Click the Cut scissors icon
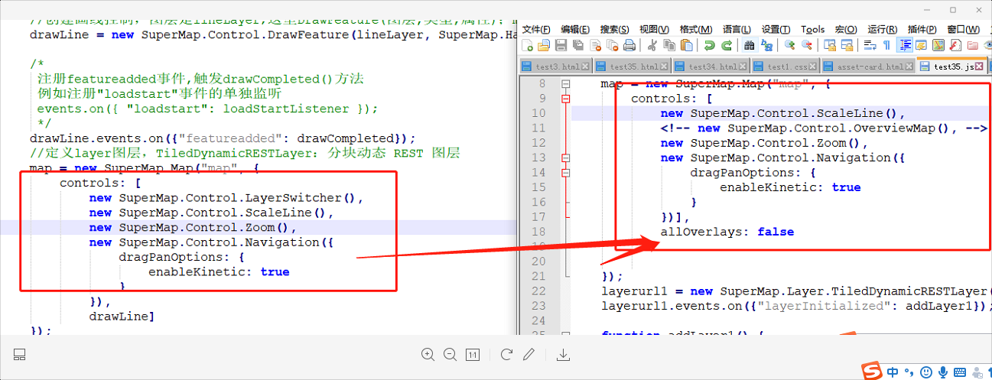 652,45
